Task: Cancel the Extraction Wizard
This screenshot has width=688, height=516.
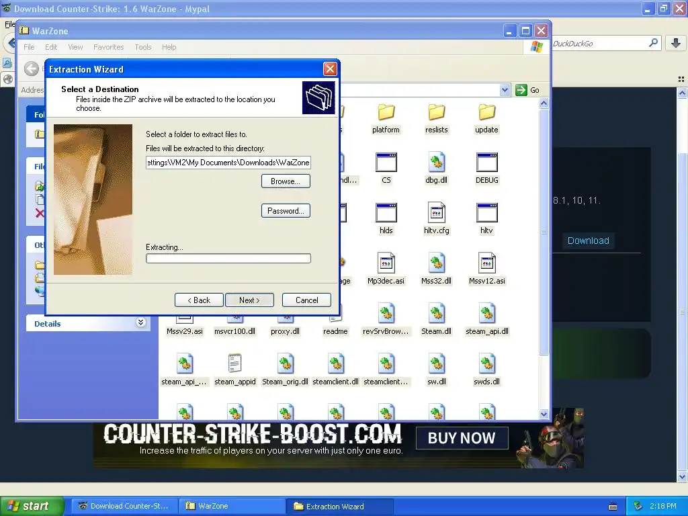Action: 306,300
